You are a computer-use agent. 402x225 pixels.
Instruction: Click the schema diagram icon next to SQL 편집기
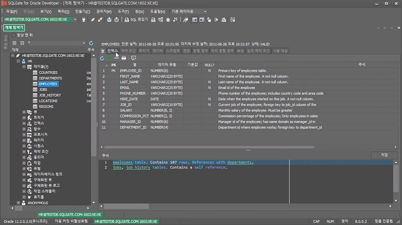[161, 20]
